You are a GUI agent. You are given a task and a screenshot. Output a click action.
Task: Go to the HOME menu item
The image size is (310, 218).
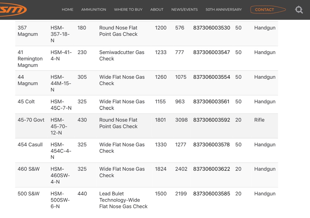(68, 9)
